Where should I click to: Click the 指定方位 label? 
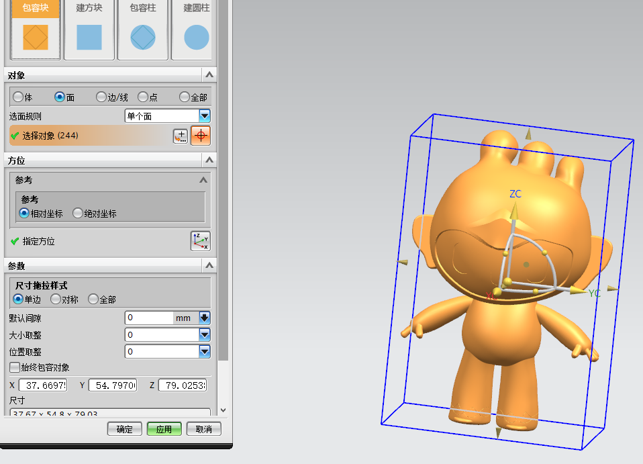tap(38, 241)
